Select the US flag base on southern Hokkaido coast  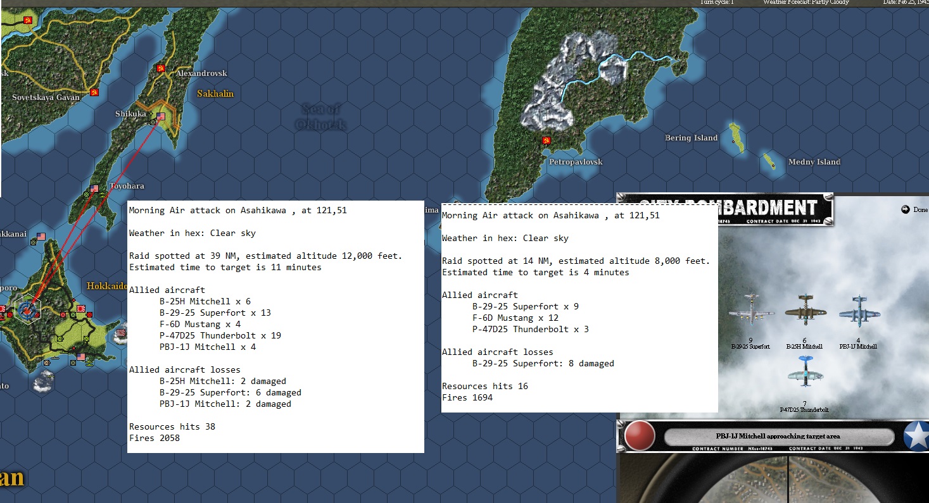81,357
